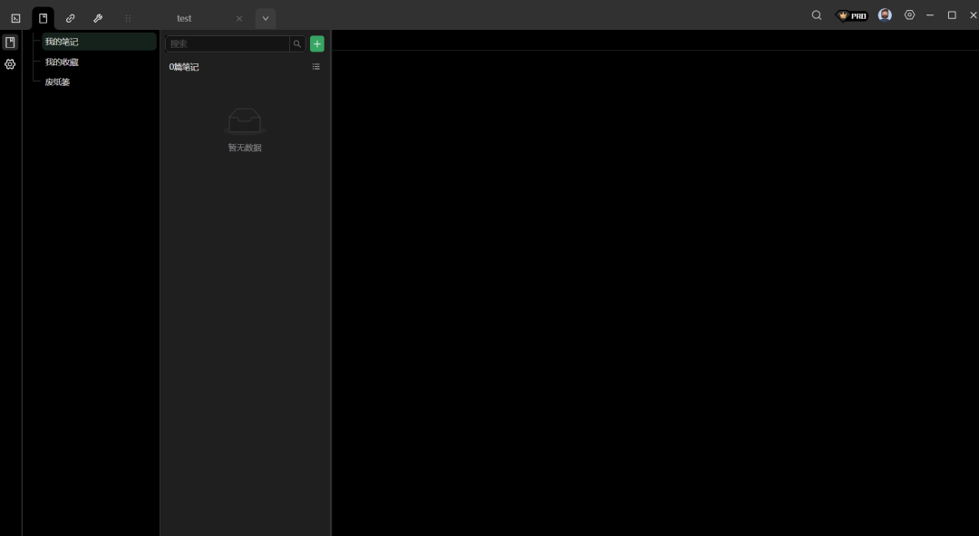Select the notes tab icon in top bar
The image size is (979, 536).
pyautogui.click(x=44, y=19)
